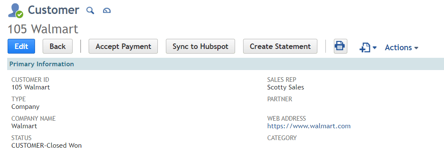Click the new document plus icon
This screenshot has width=444, height=154.
tap(365, 48)
